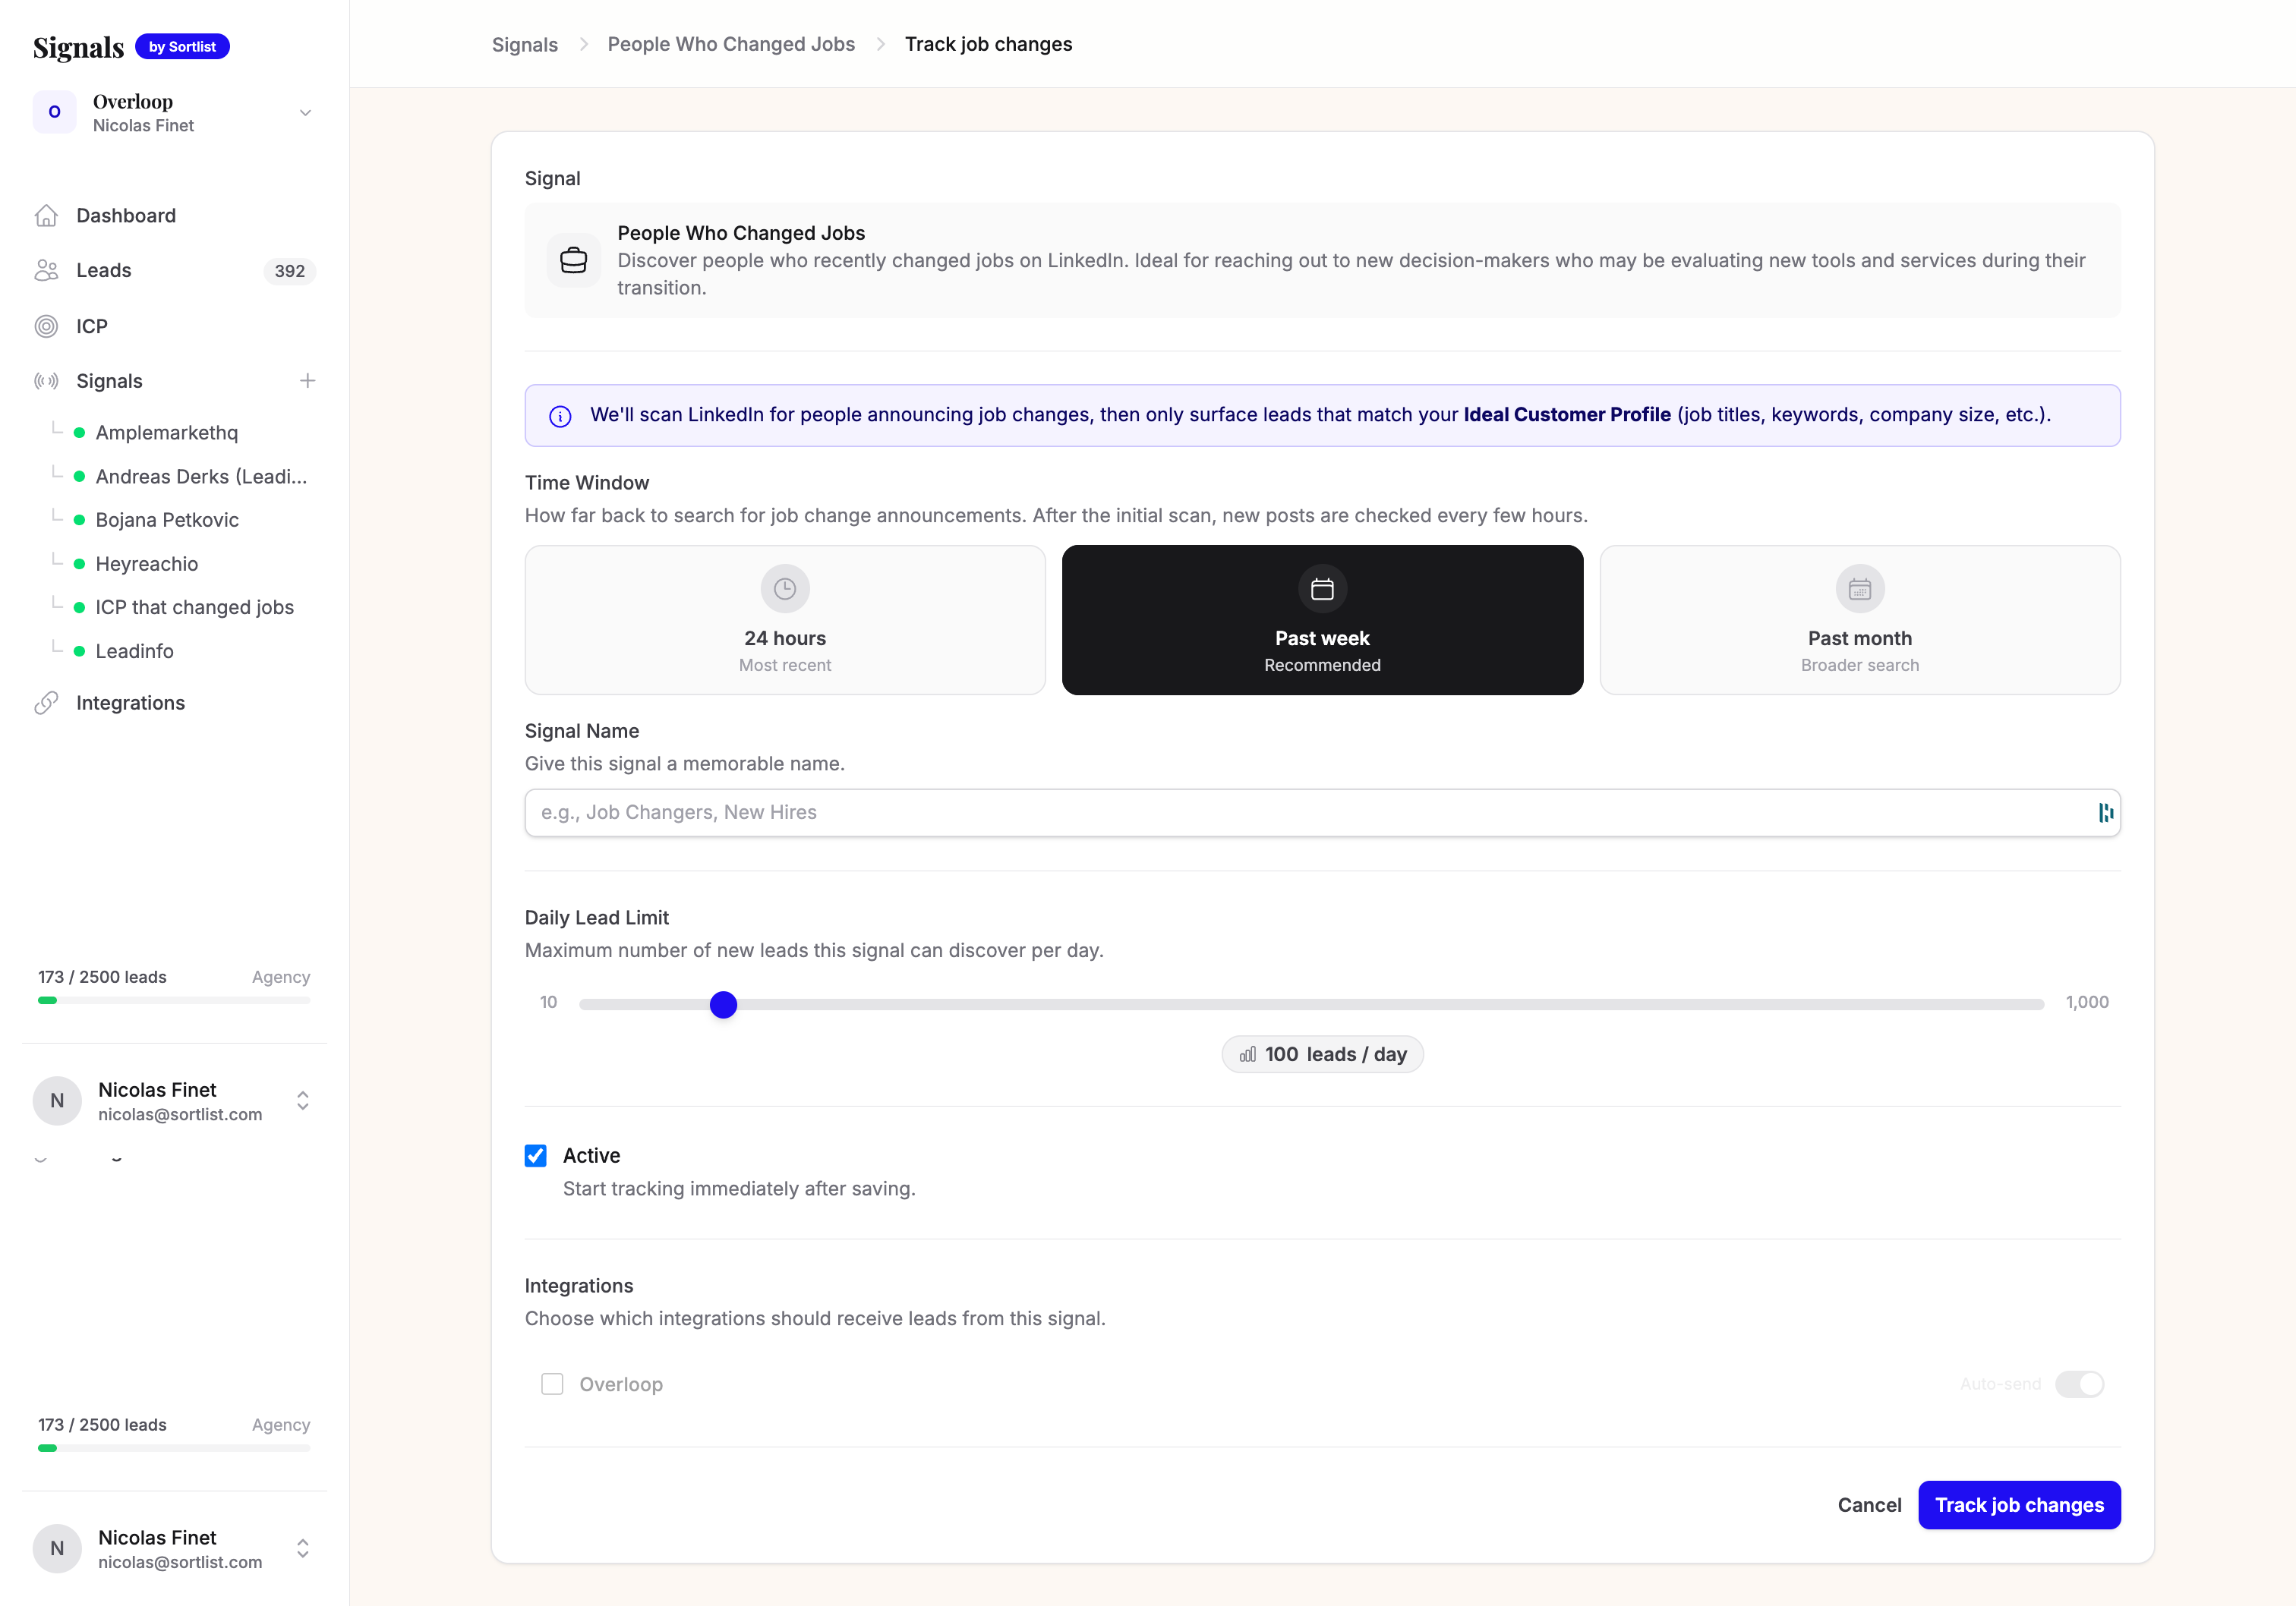Click the upper nicolas@sortlist.com email
The height and width of the screenshot is (1606, 2296).
click(180, 1114)
